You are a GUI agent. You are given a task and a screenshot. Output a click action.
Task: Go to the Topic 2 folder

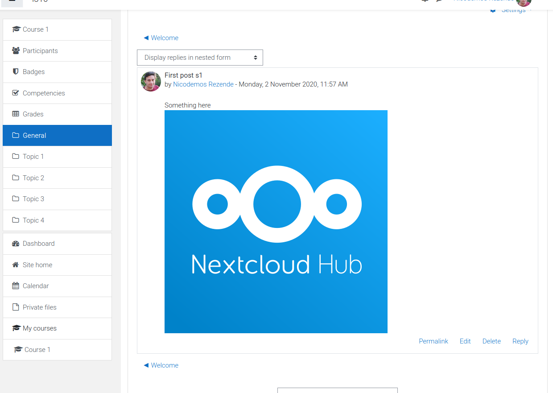coord(57,178)
